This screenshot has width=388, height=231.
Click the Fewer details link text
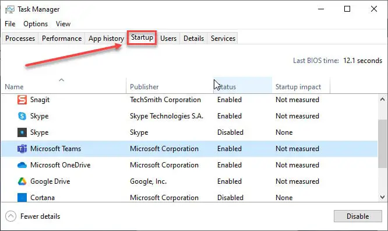40,216
